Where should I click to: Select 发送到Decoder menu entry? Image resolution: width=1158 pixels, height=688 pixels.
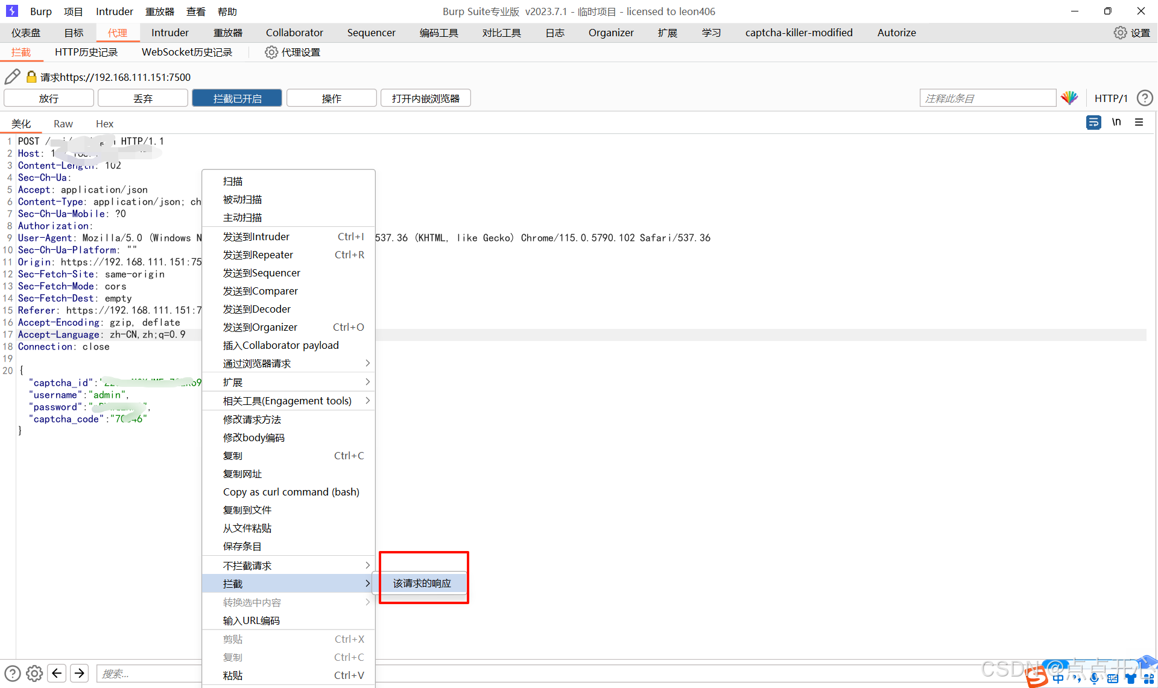[x=288, y=309]
